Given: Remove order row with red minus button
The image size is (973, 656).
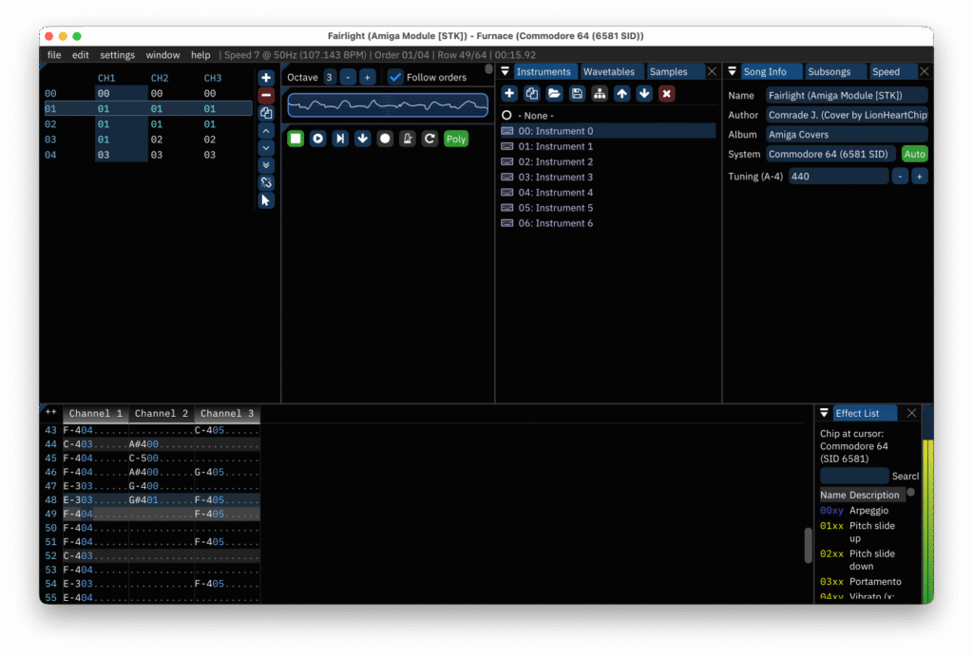Looking at the screenshot, I should [266, 95].
